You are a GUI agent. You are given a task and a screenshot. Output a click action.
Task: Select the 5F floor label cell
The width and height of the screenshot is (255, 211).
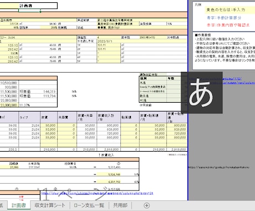(x=86, y=61)
